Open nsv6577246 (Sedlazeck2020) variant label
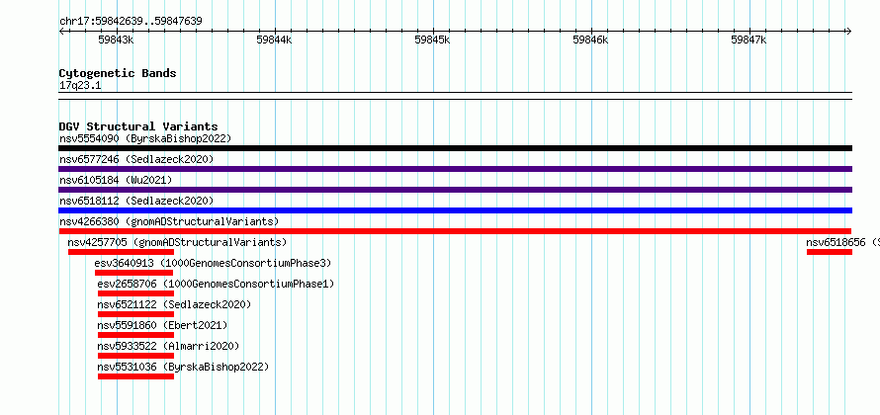 [x=136, y=159]
